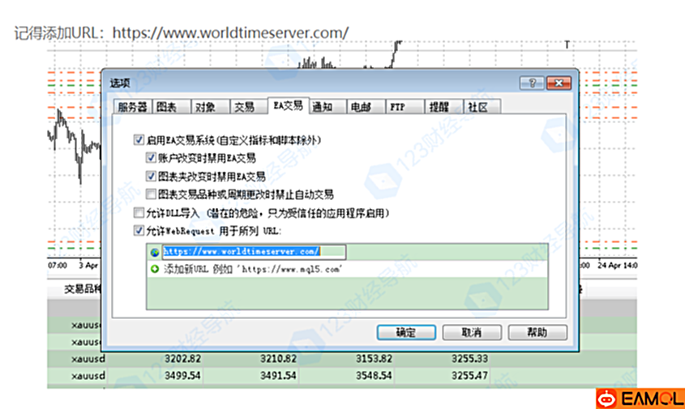Uncheck 图表夹改变时禁用EA交易
This screenshot has width=685, height=409.
coord(152,176)
